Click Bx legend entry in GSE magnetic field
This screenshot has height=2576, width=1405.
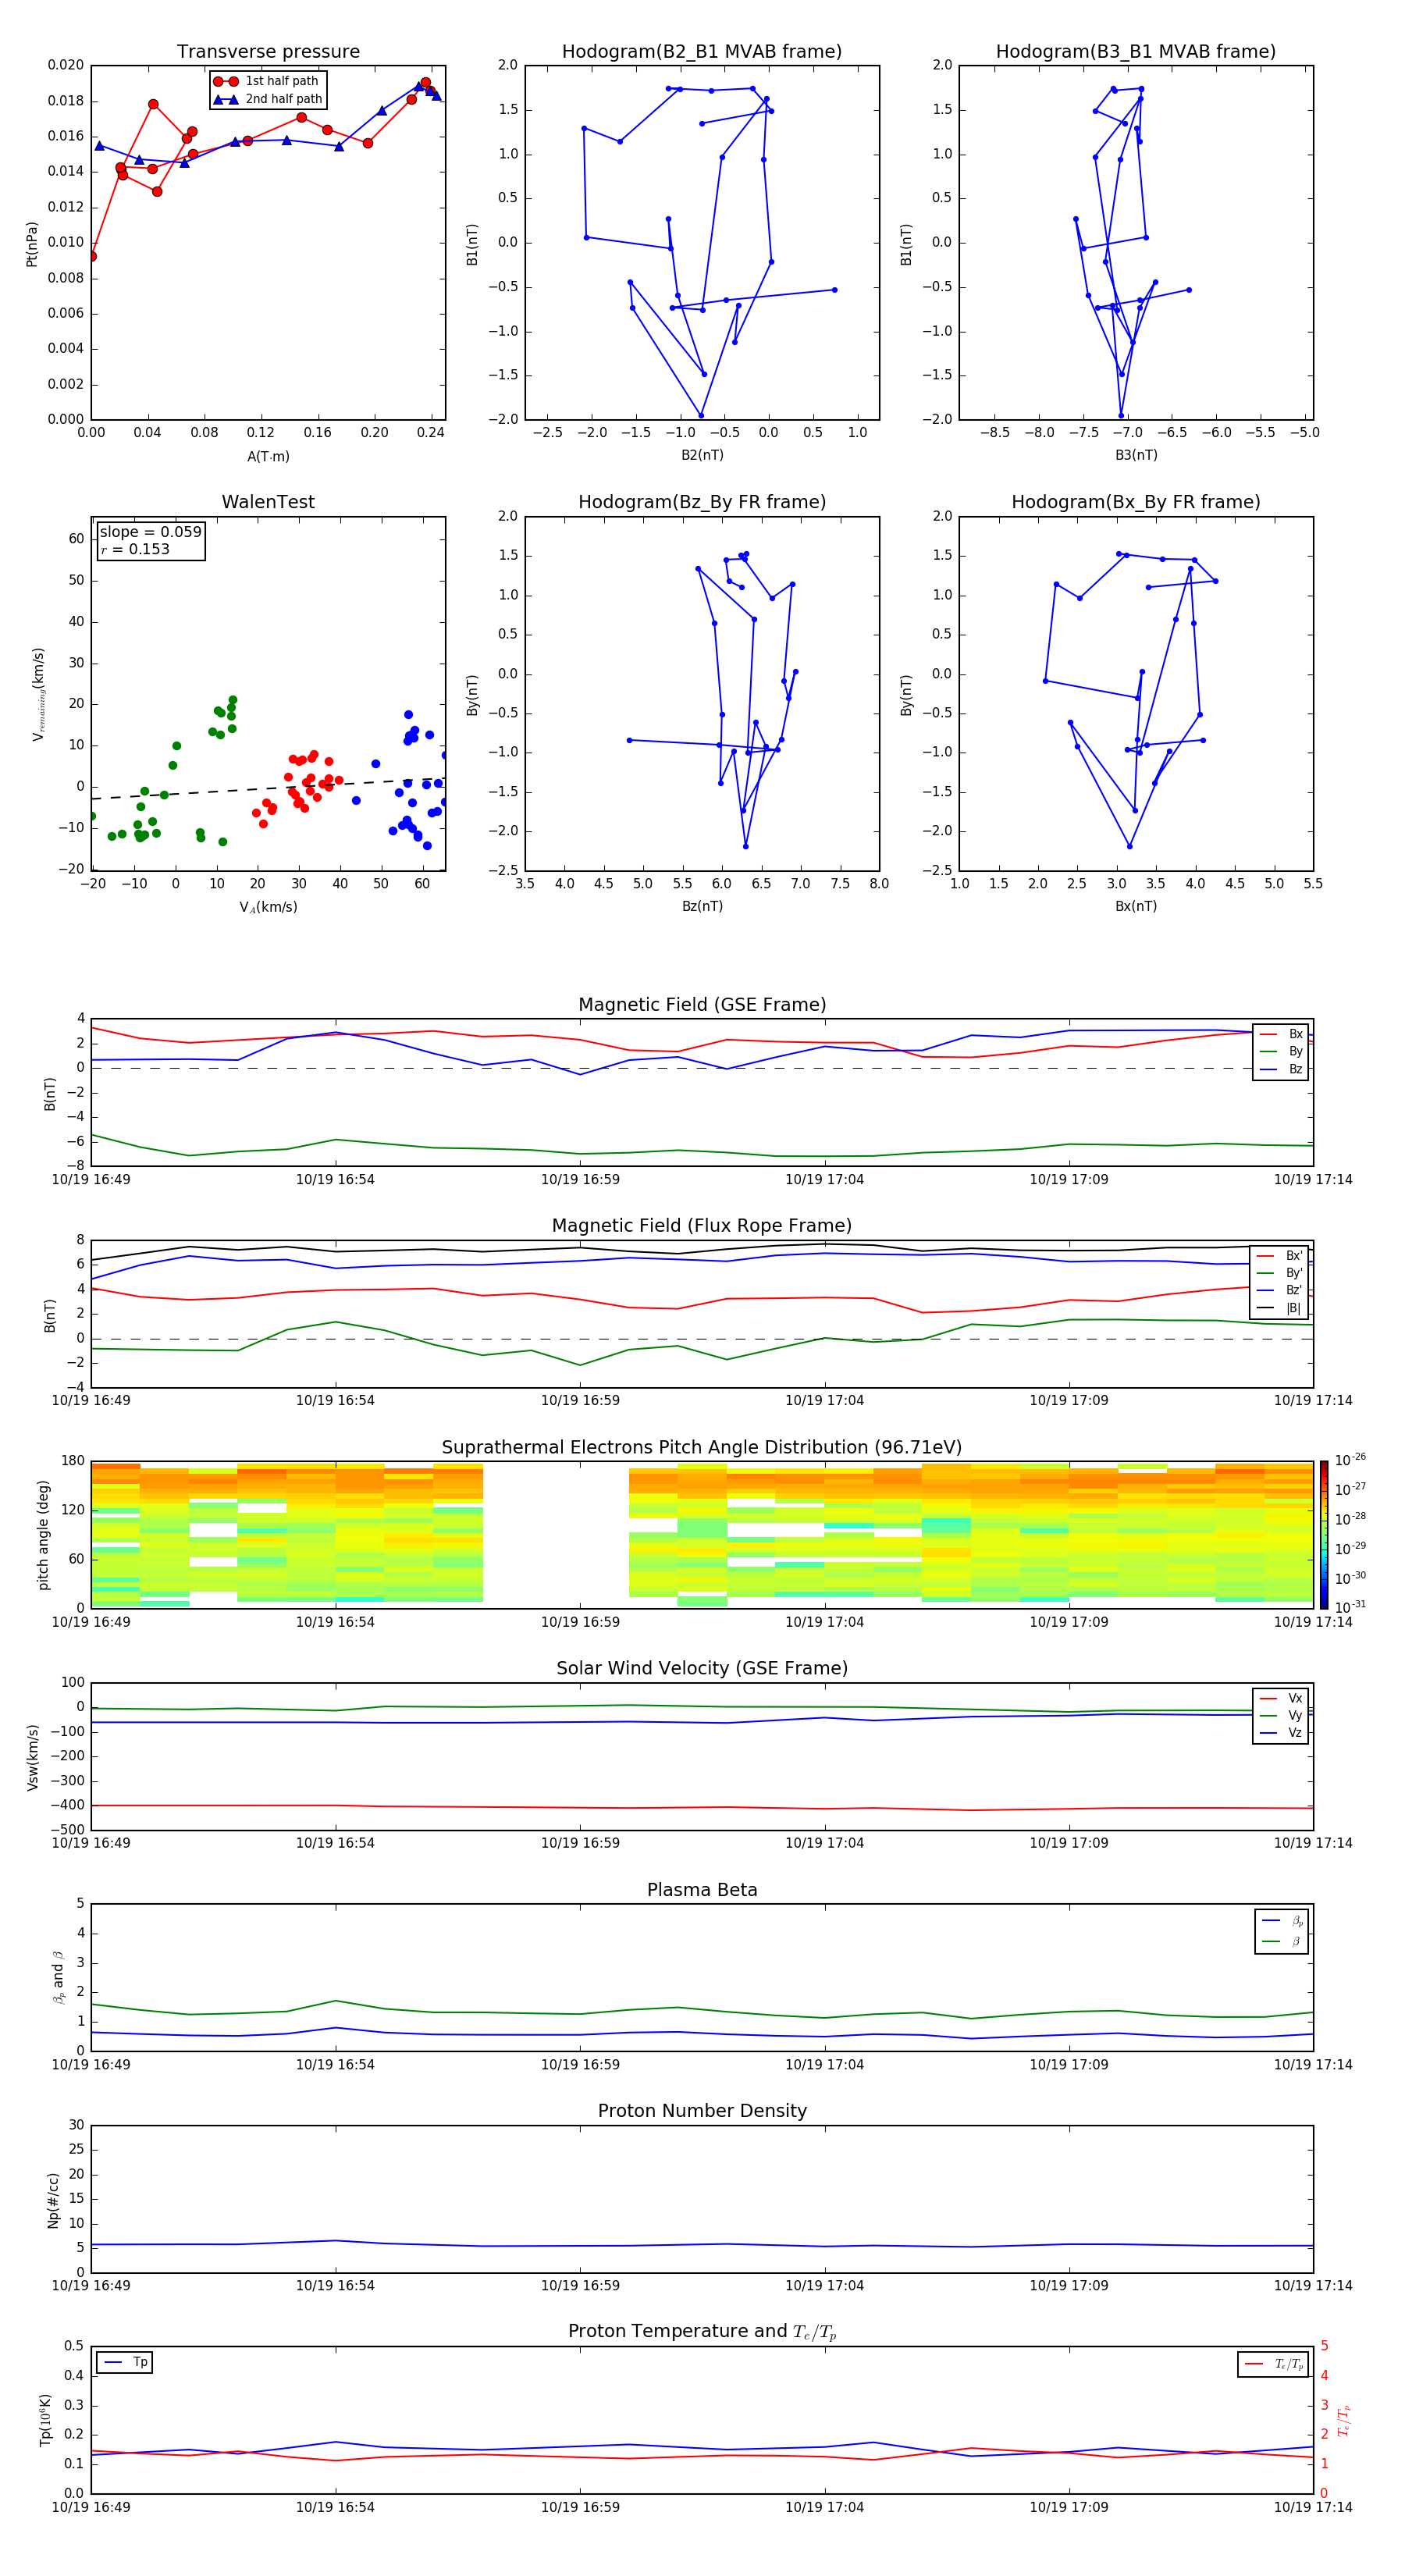click(1281, 1034)
